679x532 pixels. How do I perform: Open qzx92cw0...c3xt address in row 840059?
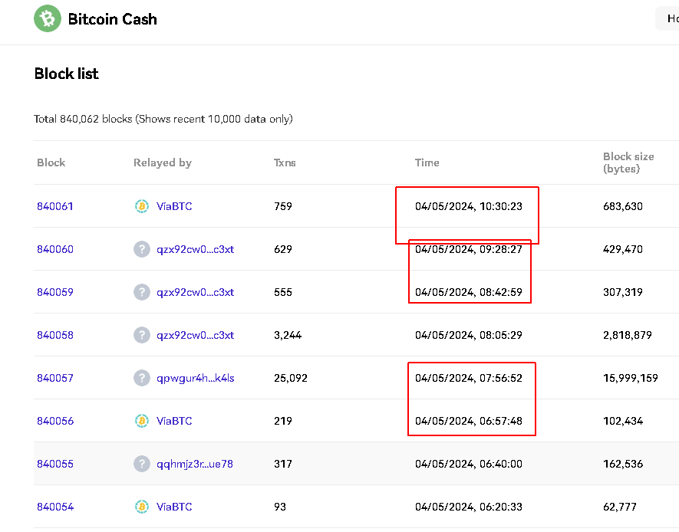point(196,292)
